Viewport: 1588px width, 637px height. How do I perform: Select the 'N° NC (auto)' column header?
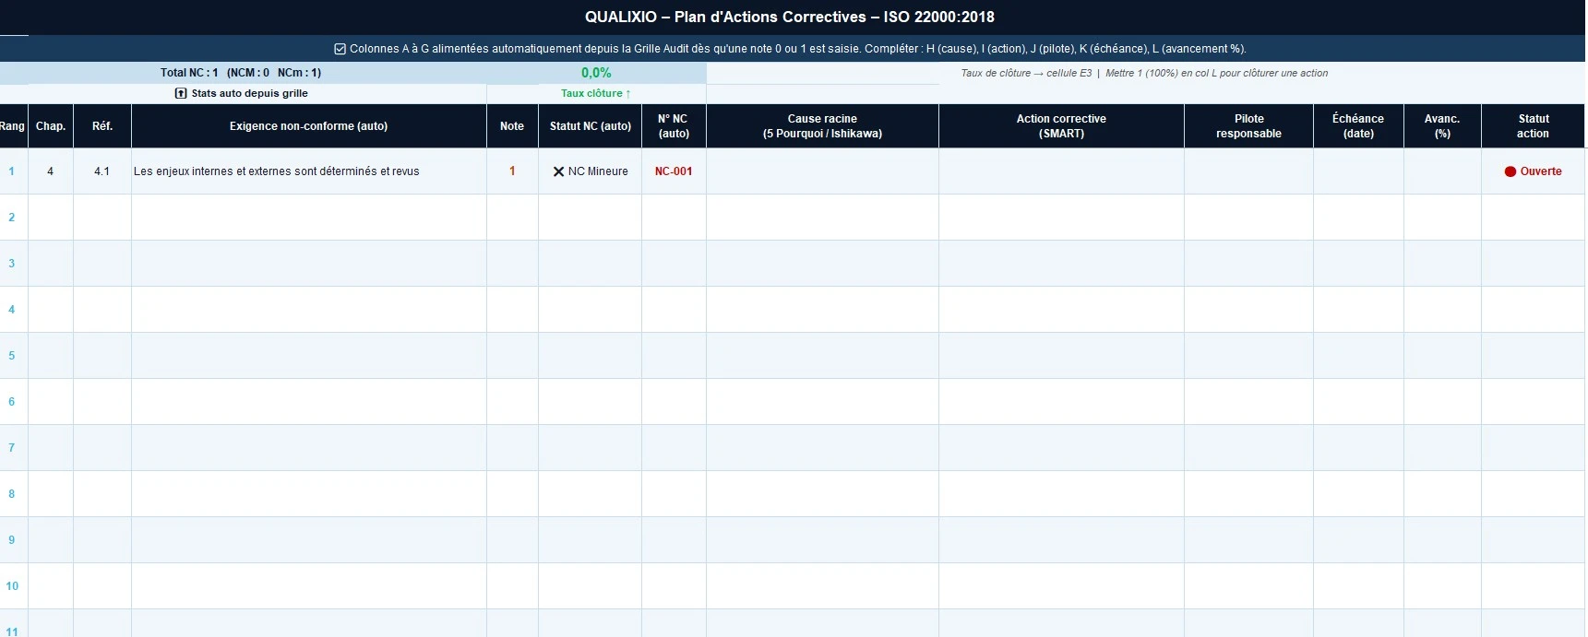pyautogui.click(x=674, y=126)
